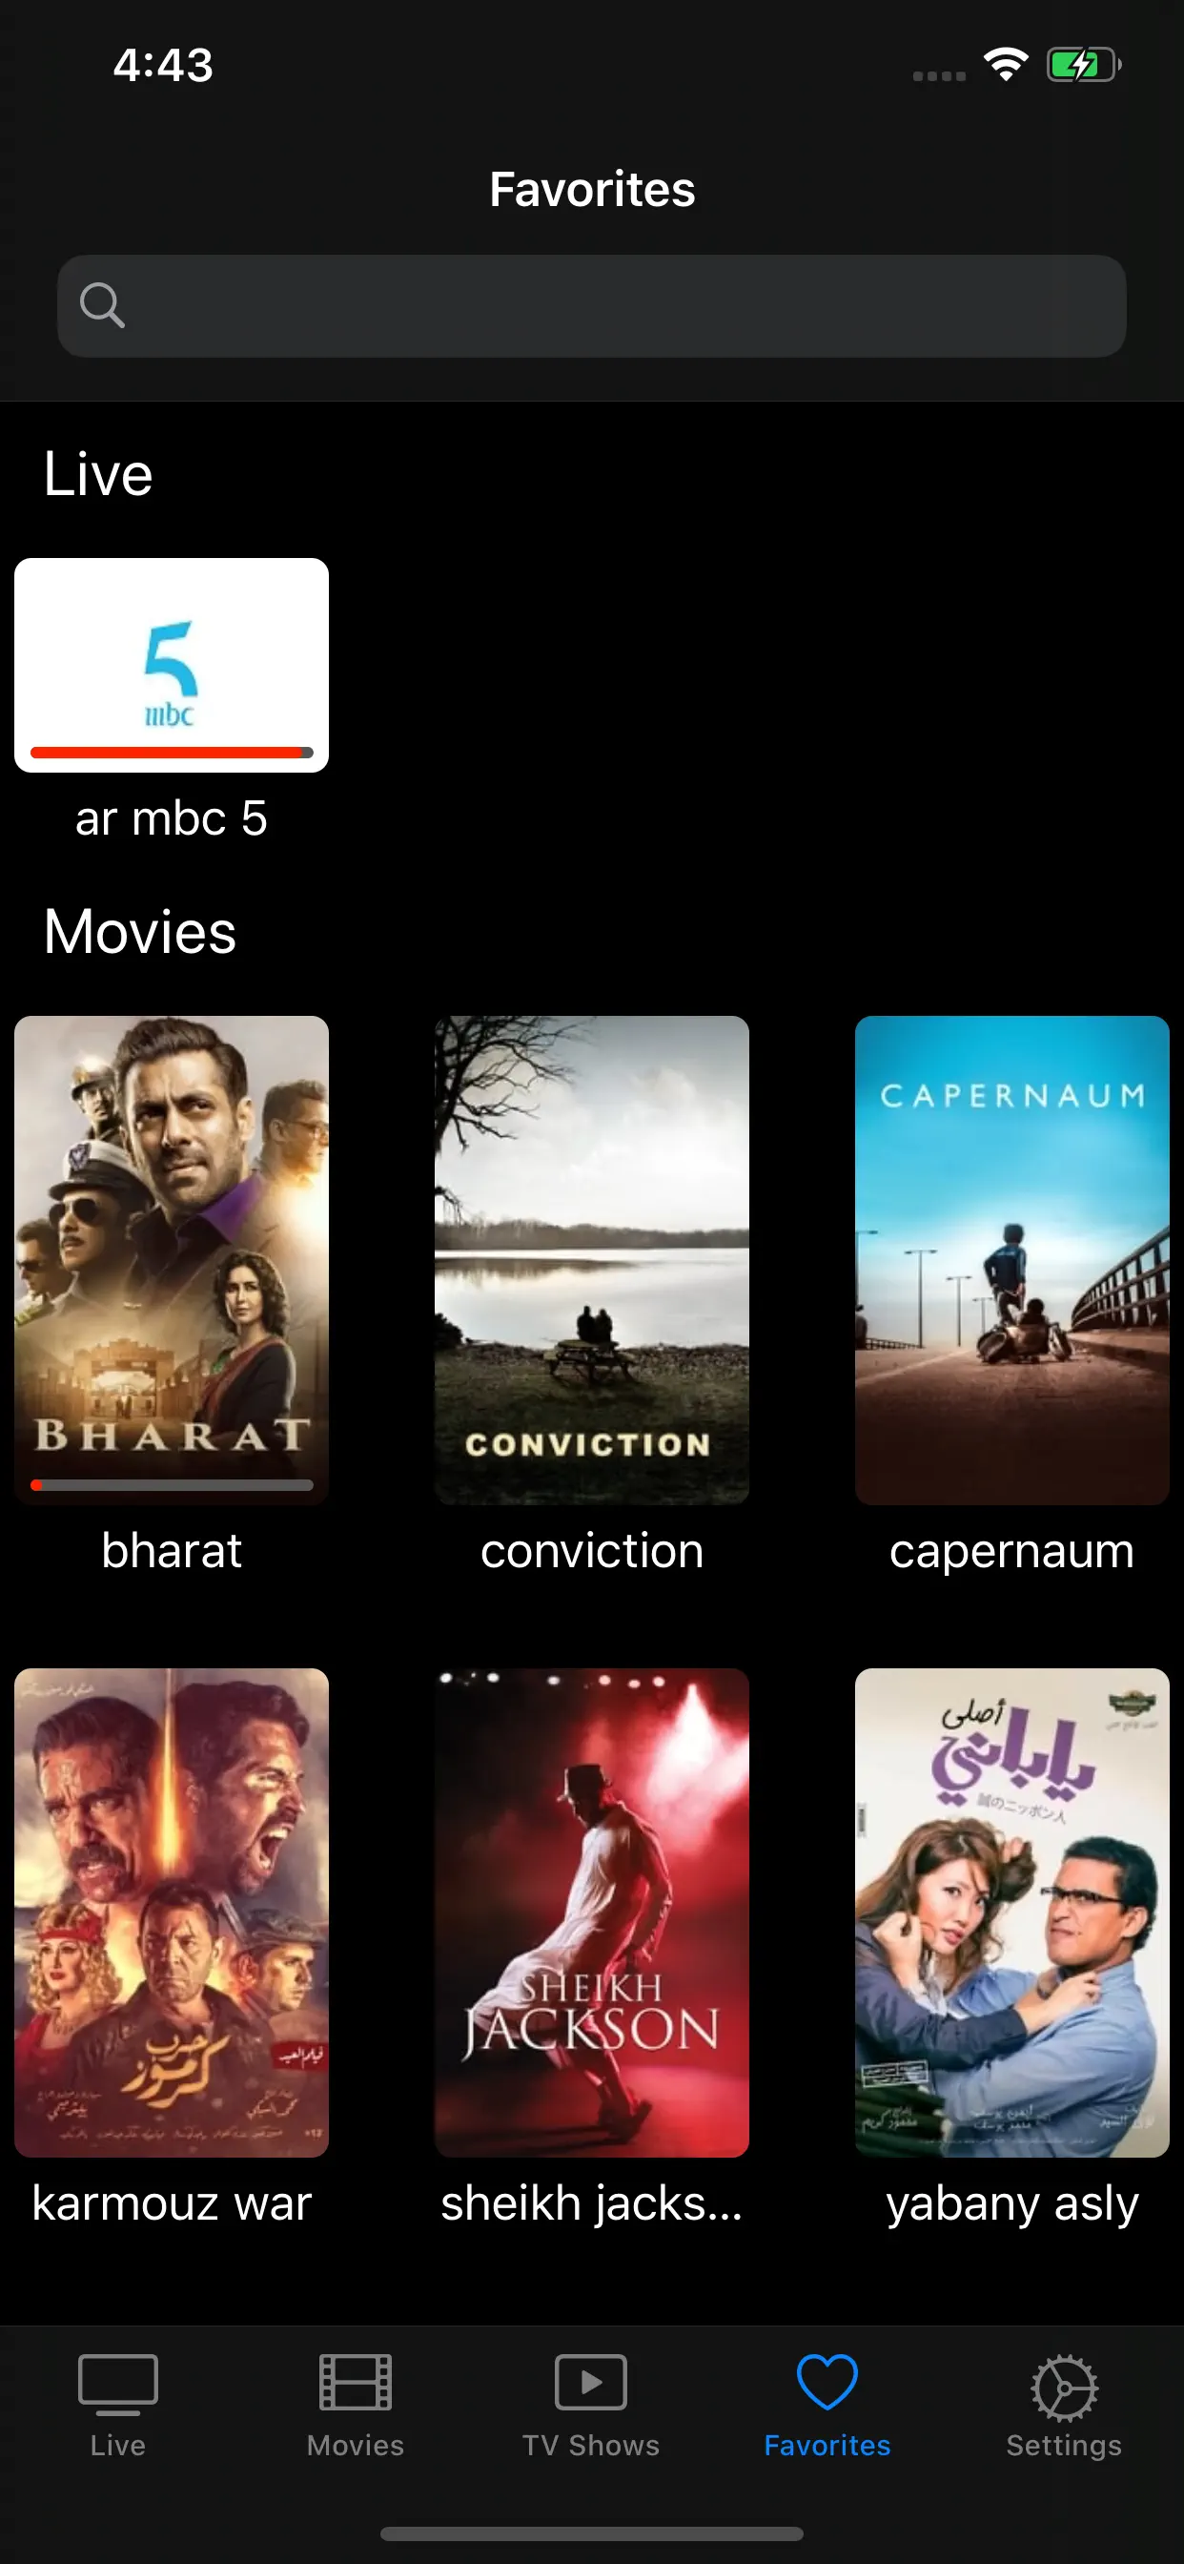Open the Karmouz War movie poster
Image resolution: width=1184 pixels, height=2564 pixels.
pos(172,1913)
